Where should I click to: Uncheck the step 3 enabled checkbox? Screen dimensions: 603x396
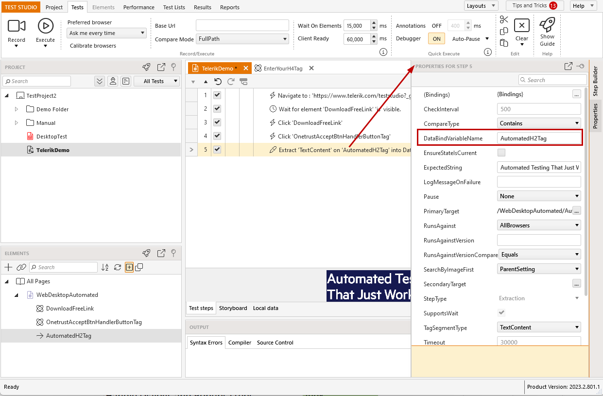217,122
